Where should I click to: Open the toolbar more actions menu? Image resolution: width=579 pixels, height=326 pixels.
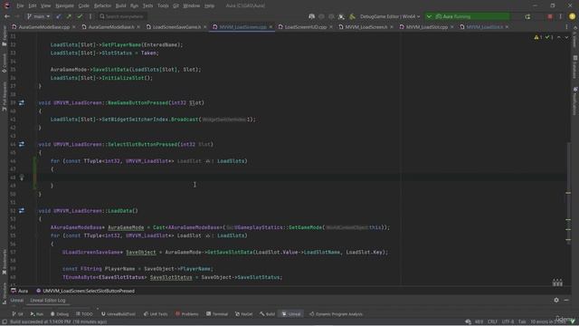pyautogui.click(x=560, y=16)
